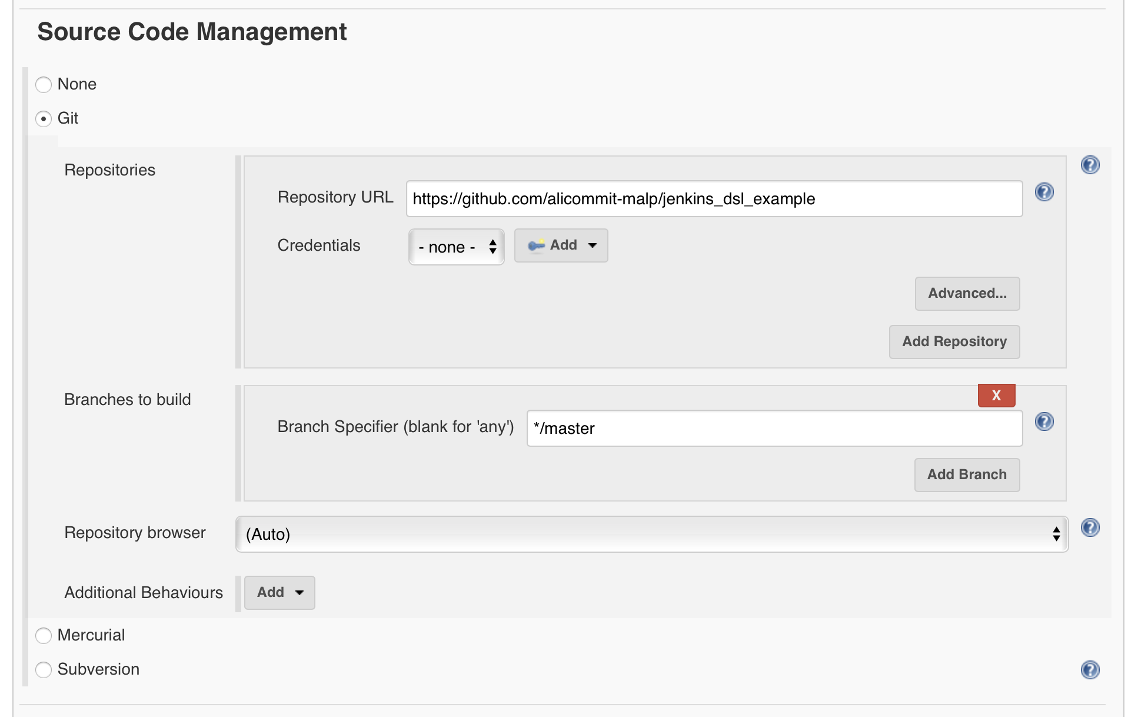
Task: Click the Repositories section help icon
Action: pos(1090,164)
